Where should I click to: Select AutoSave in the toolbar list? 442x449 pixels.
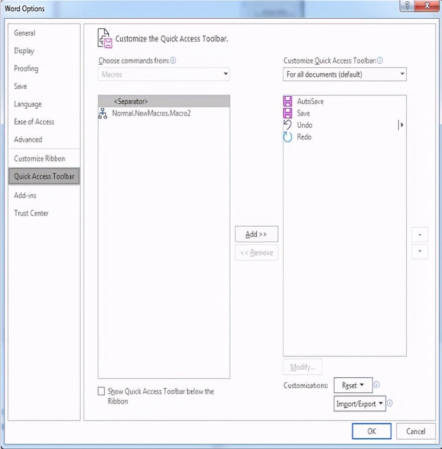[x=344, y=102]
